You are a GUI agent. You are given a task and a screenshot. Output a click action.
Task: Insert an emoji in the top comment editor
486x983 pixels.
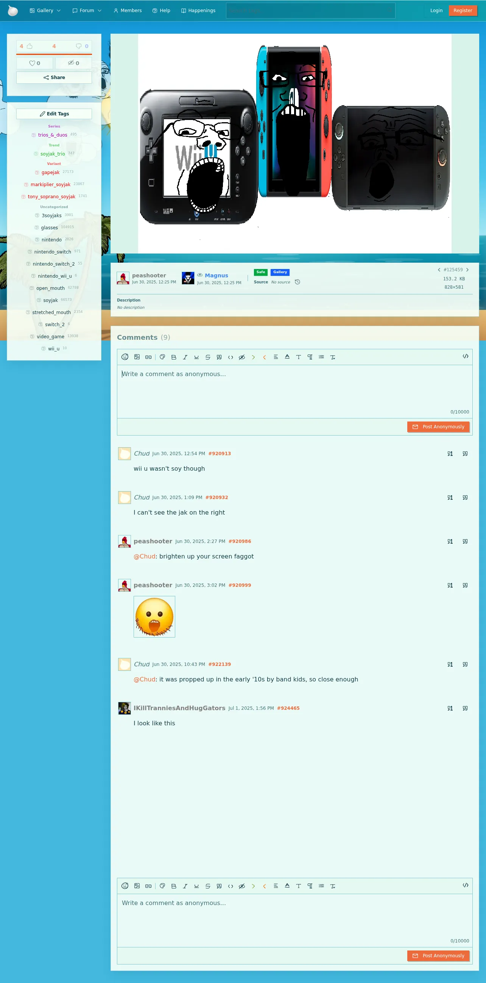click(125, 357)
